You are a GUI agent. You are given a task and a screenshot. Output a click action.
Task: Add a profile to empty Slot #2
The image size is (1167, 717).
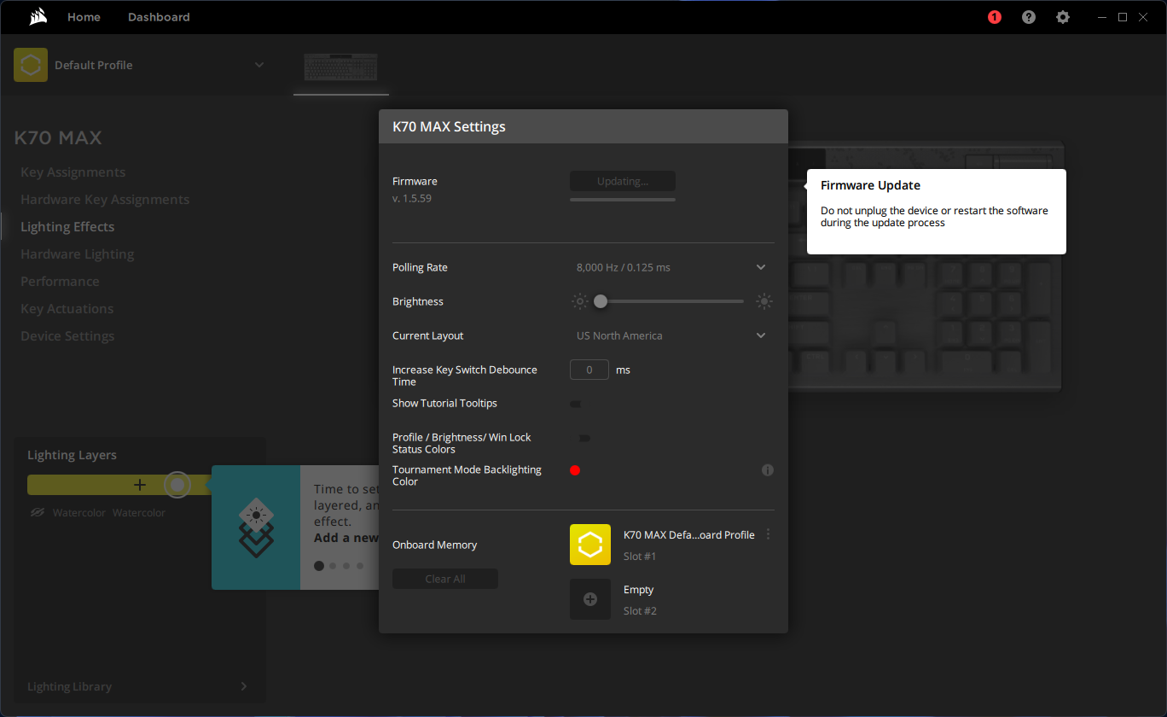point(590,599)
